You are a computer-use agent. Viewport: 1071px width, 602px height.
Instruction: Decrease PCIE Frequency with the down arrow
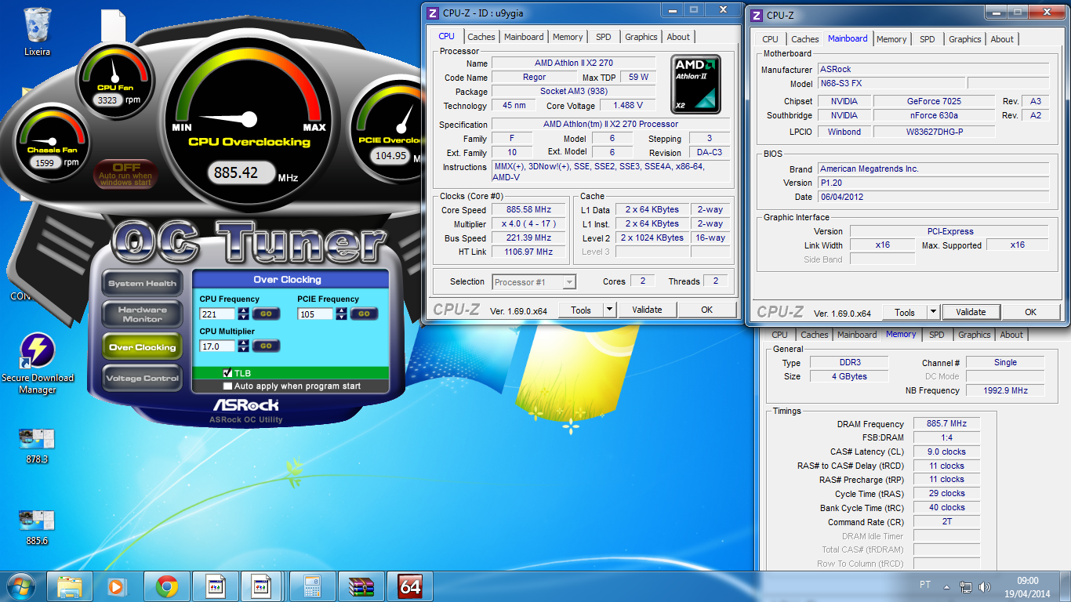pyautogui.click(x=341, y=317)
